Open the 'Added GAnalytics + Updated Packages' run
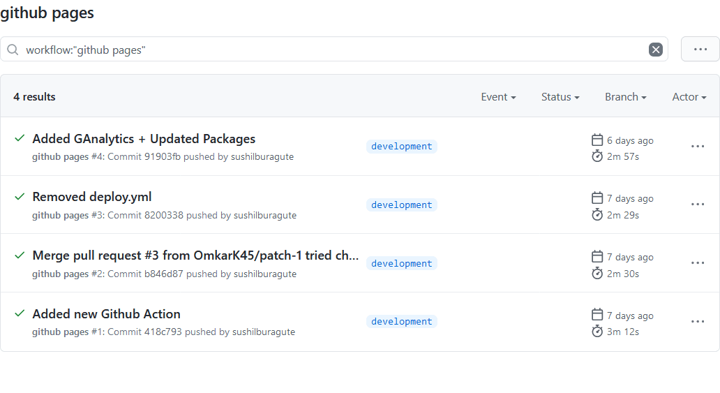Viewport: 720px width, 393px height. pyautogui.click(x=144, y=139)
